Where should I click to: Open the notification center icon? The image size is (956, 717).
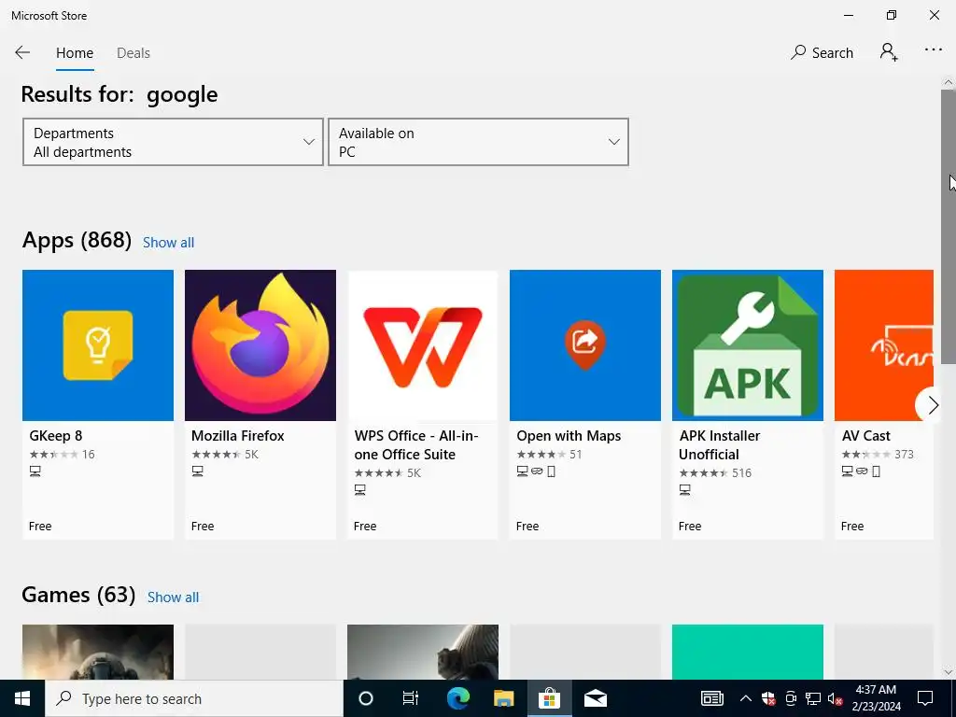925,698
